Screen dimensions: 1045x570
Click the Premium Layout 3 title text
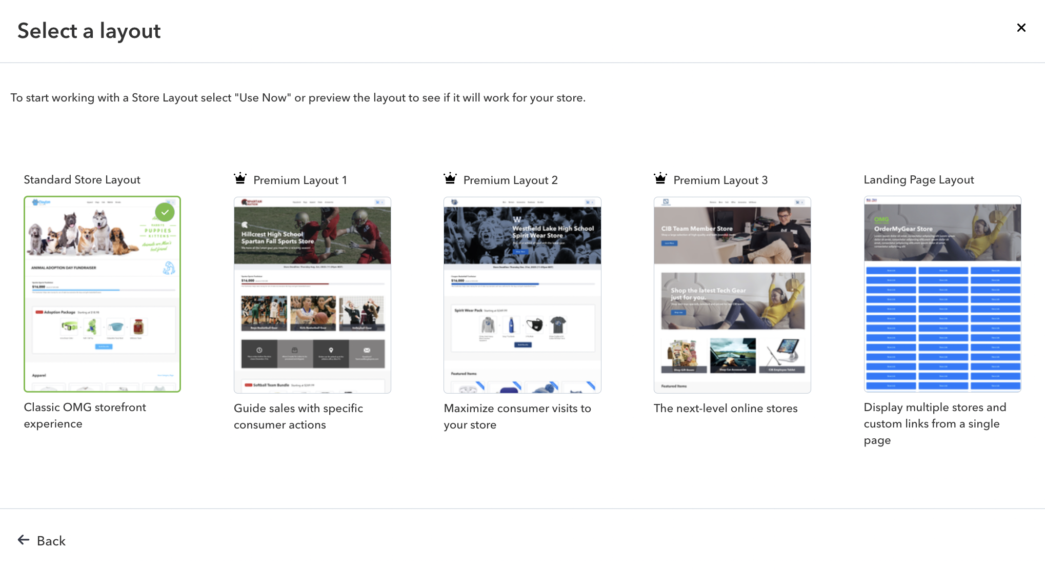pos(720,180)
